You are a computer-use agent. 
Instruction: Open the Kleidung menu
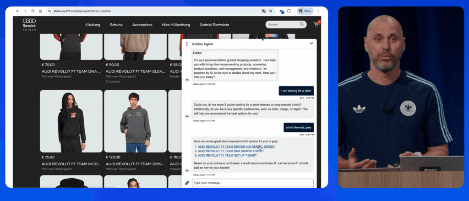pos(93,25)
